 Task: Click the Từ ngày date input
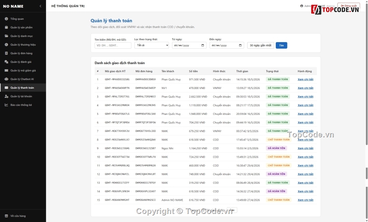189,45
